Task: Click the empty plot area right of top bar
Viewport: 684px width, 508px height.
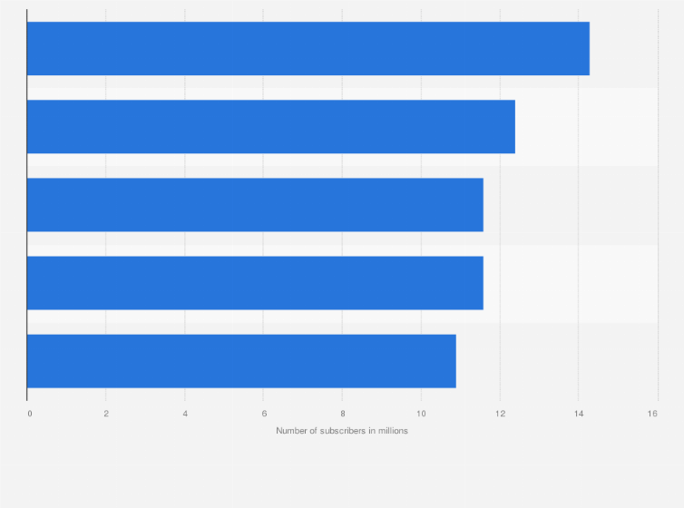Action: [x=624, y=49]
